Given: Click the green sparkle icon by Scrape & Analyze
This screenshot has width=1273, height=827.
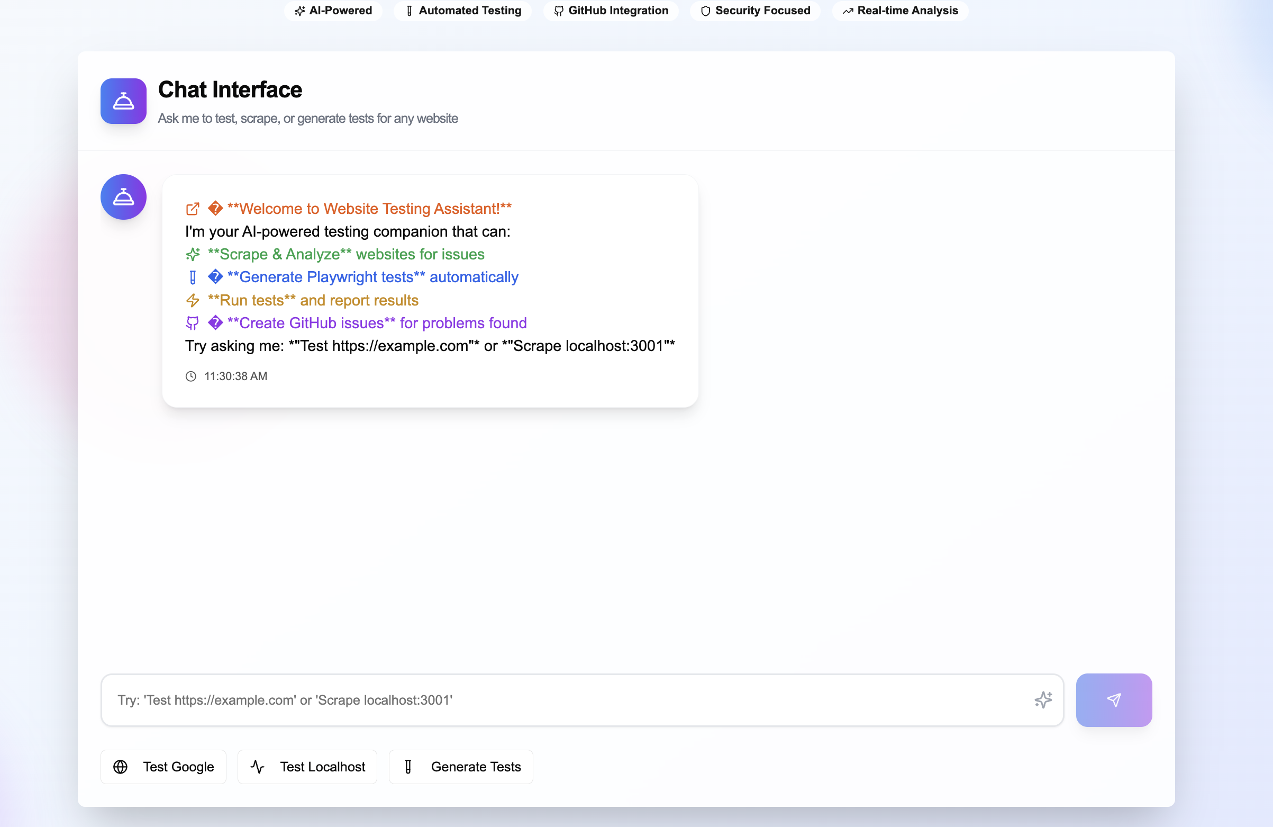Looking at the screenshot, I should click(193, 254).
